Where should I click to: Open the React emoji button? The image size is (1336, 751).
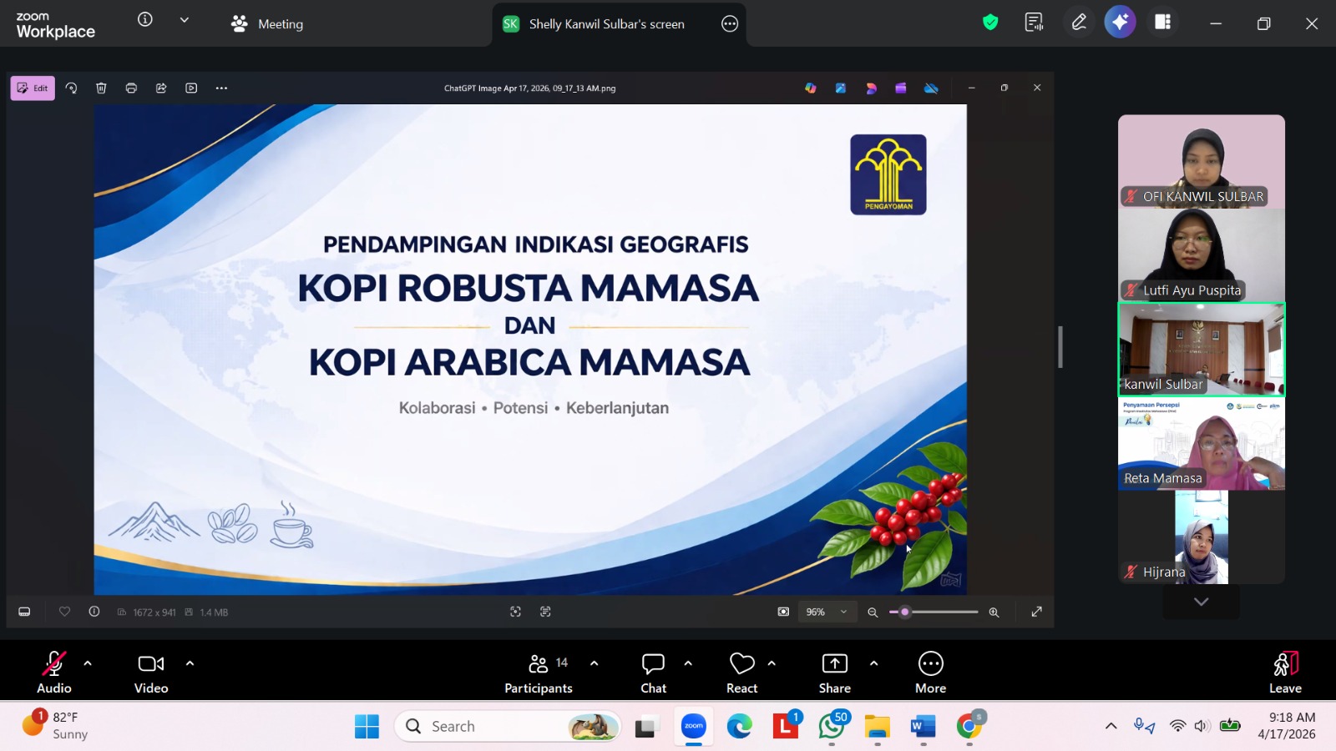[x=741, y=672]
